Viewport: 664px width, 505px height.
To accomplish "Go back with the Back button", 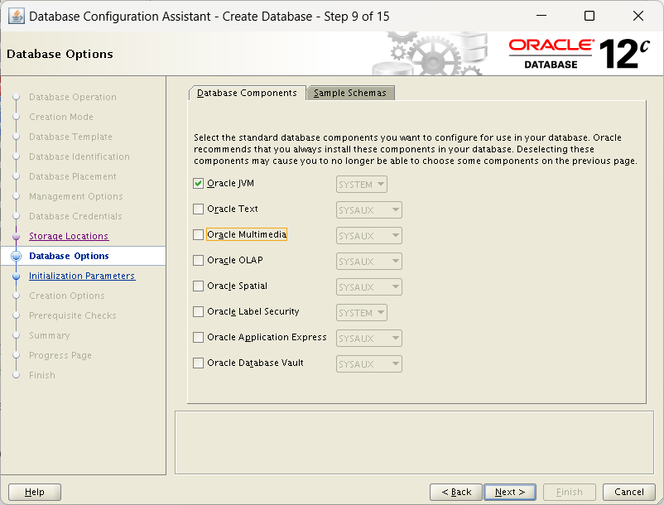I will [x=456, y=492].
